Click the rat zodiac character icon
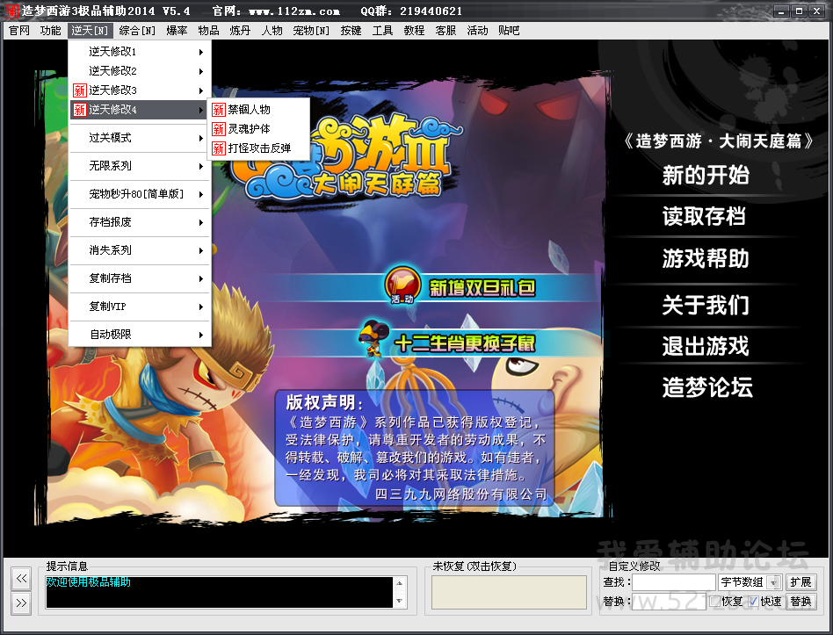This screenshot has width=833, height=635. tap(374, 337)
